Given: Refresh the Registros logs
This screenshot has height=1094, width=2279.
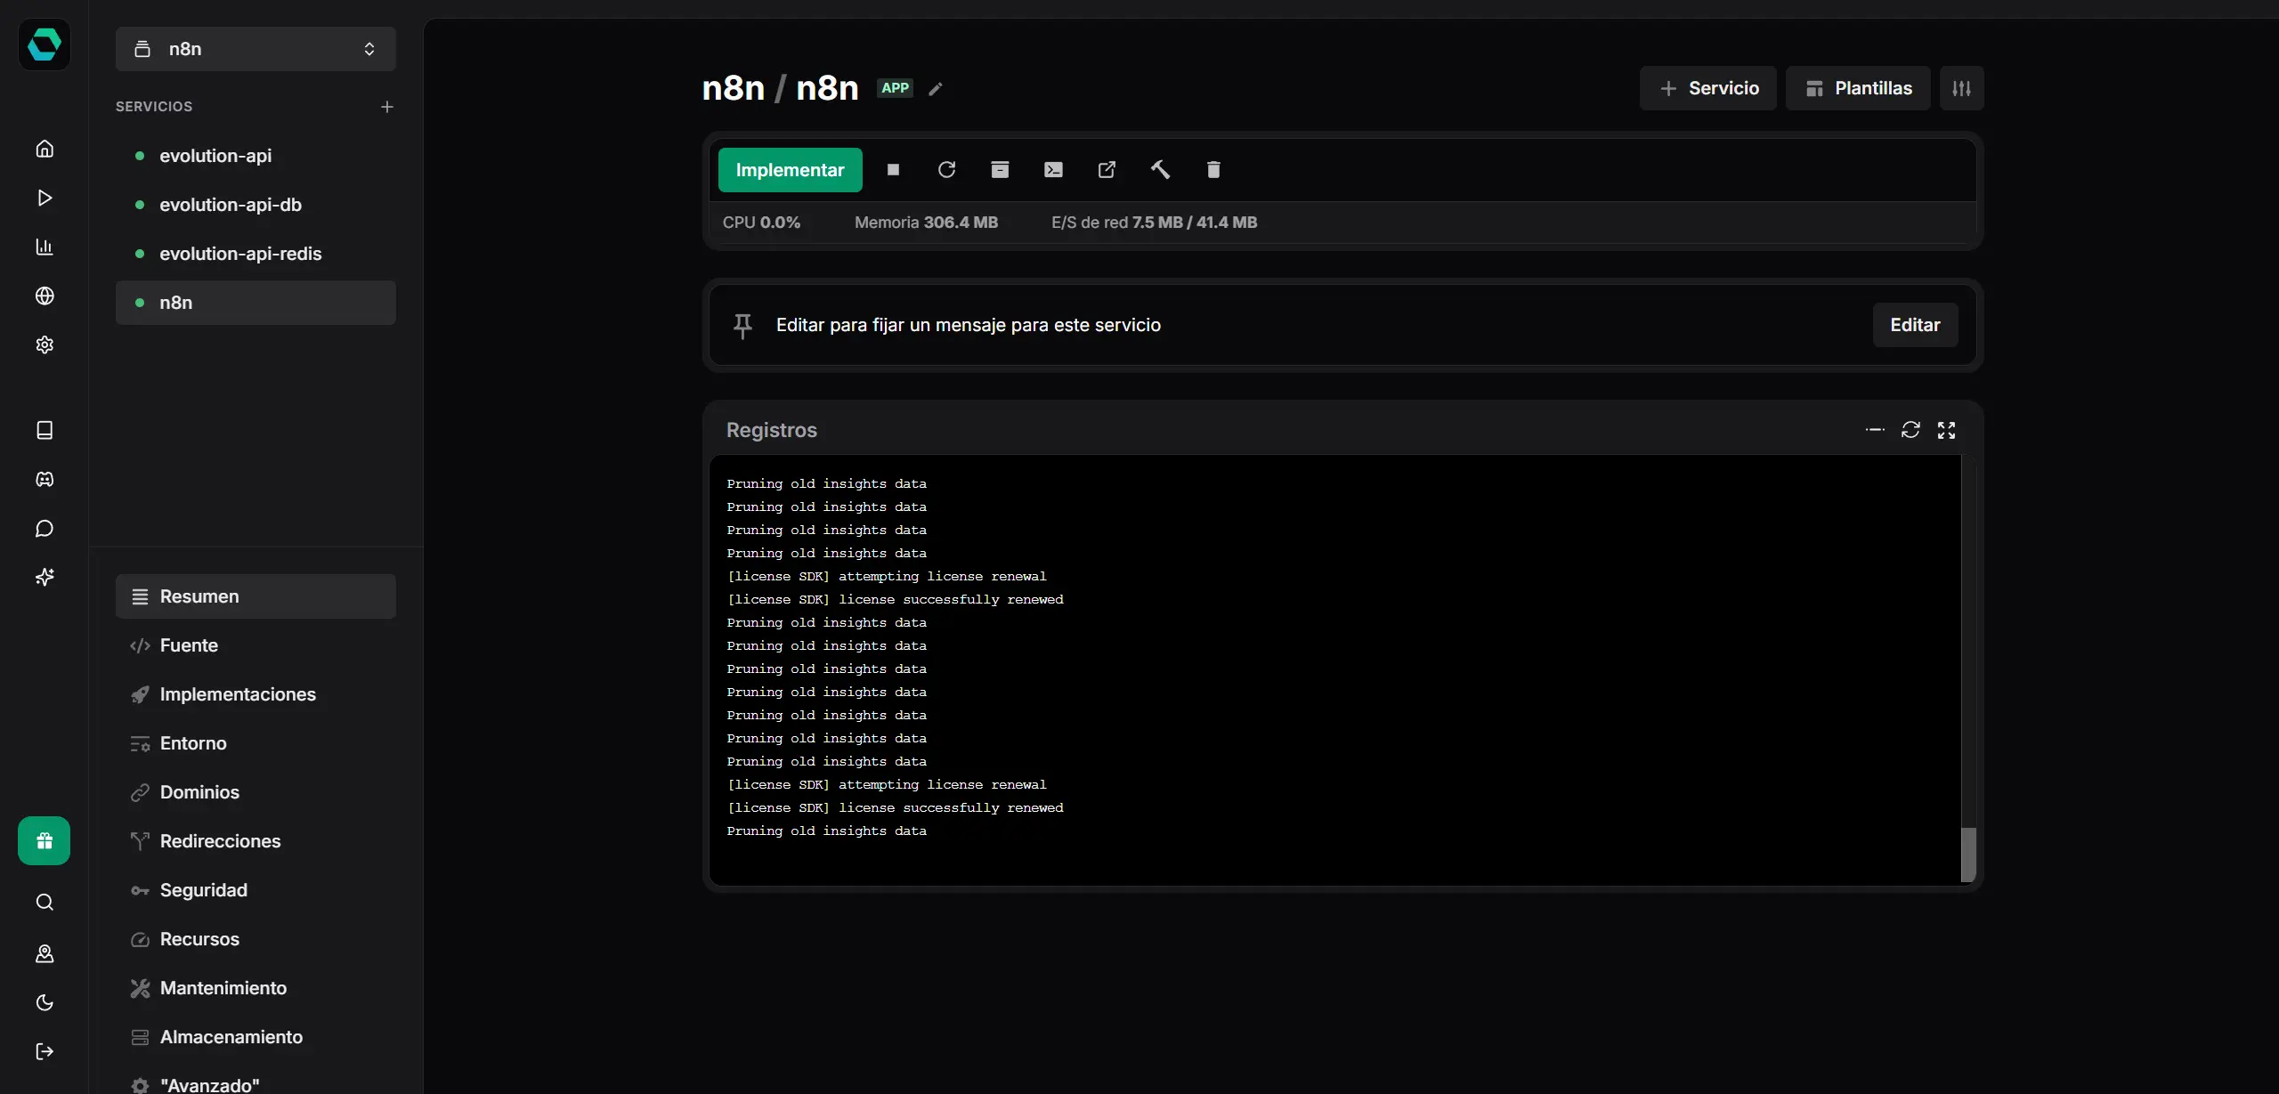Looking at the screenshot, I should (x=1910, y=430).
